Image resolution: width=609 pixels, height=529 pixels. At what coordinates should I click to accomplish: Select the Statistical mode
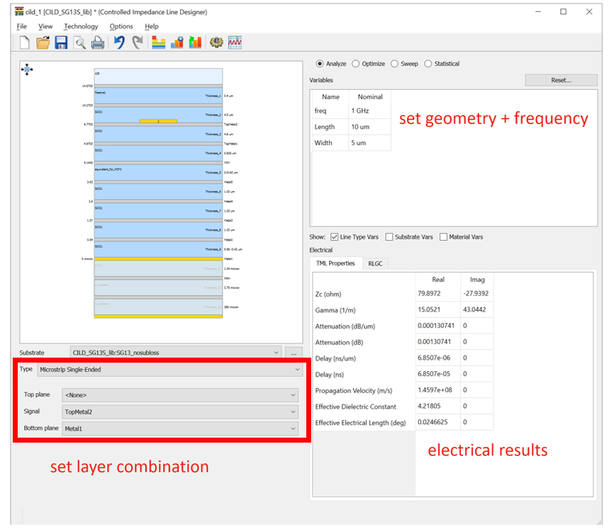point(428,64)
